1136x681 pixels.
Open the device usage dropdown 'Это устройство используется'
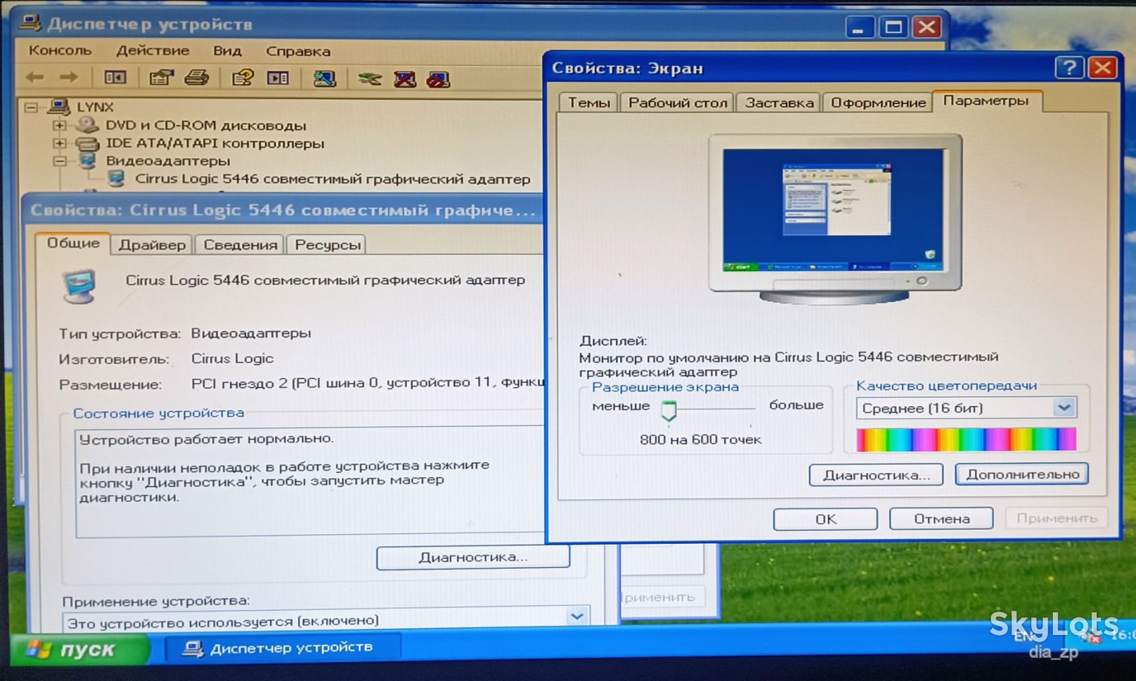[577, 616]
